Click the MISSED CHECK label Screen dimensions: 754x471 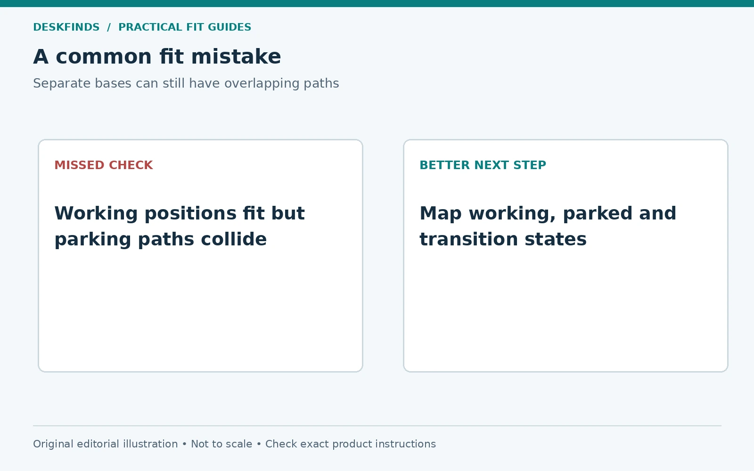(x=104, y=165)
